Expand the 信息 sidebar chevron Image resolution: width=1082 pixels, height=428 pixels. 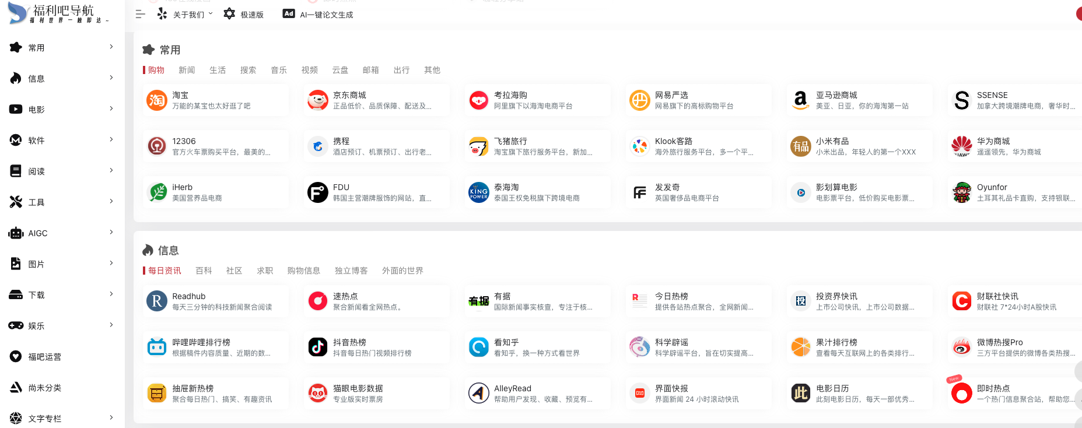111,78
